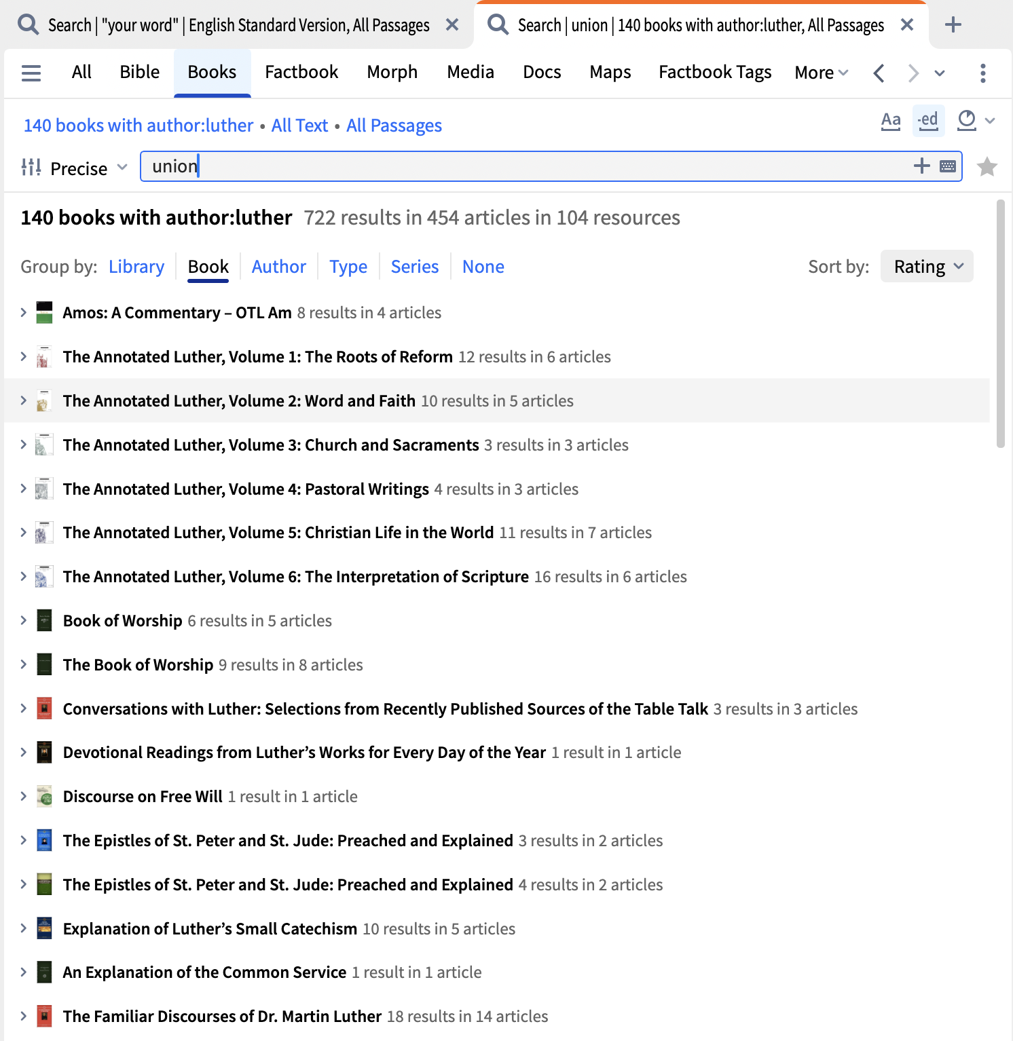Select the Factbook search type
This screenshot has height=1041, width=1013.
click(301, 72)
